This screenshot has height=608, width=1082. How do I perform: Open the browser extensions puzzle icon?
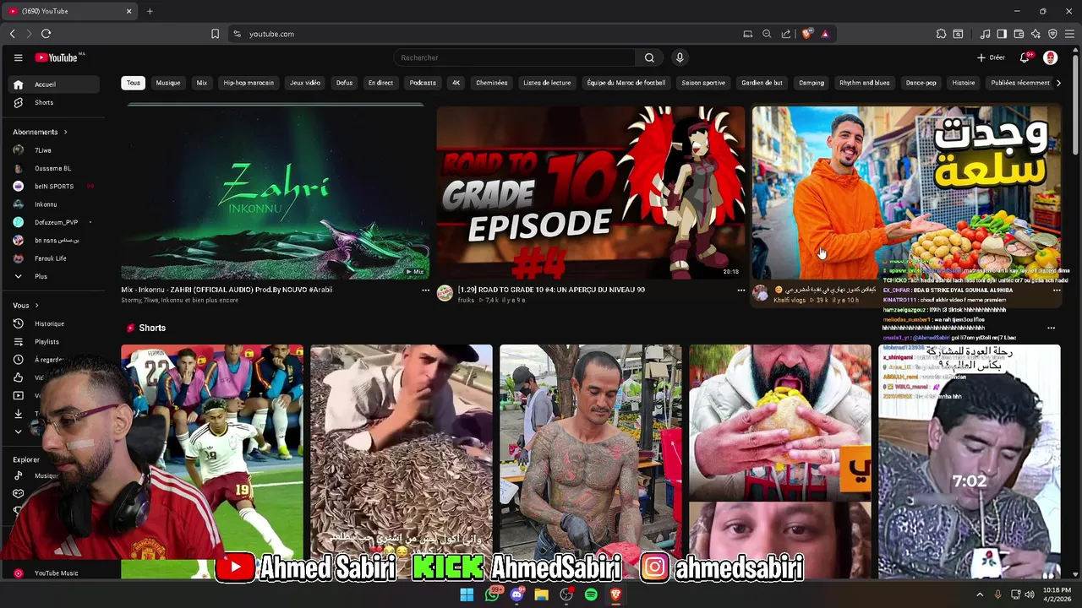coord(941,34)
